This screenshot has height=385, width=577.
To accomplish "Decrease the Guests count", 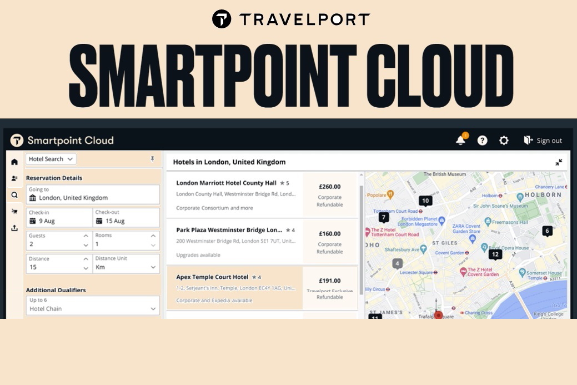I will point(86,245).
